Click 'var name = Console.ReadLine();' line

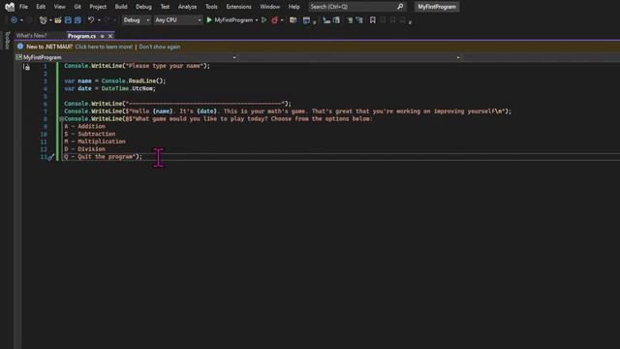tap(115, 81)
